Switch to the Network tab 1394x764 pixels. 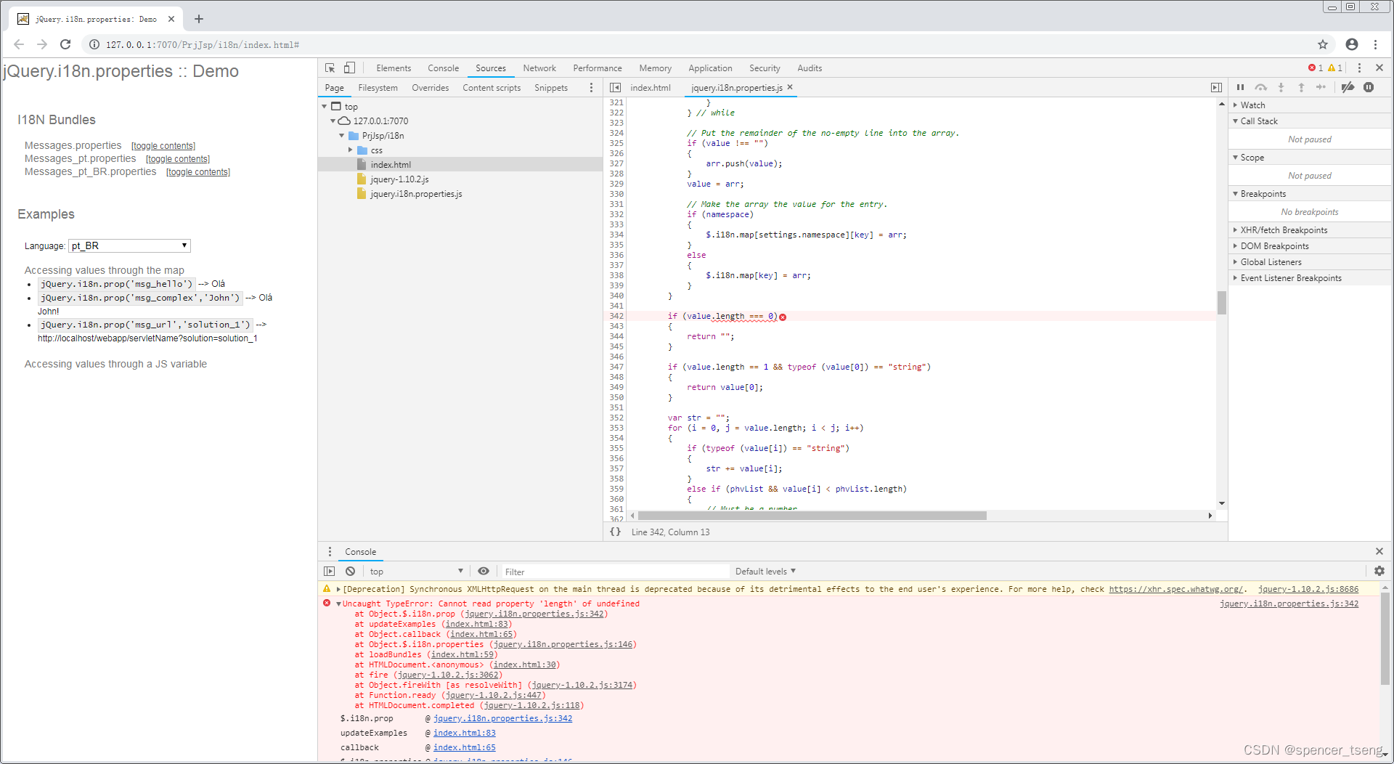coord(539,68)
